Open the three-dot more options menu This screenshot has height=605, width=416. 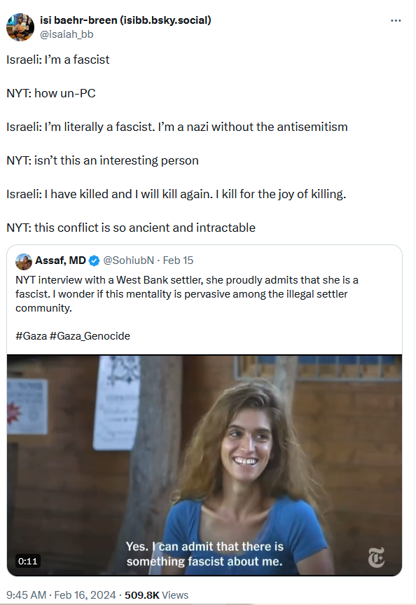tap(396, 20)
